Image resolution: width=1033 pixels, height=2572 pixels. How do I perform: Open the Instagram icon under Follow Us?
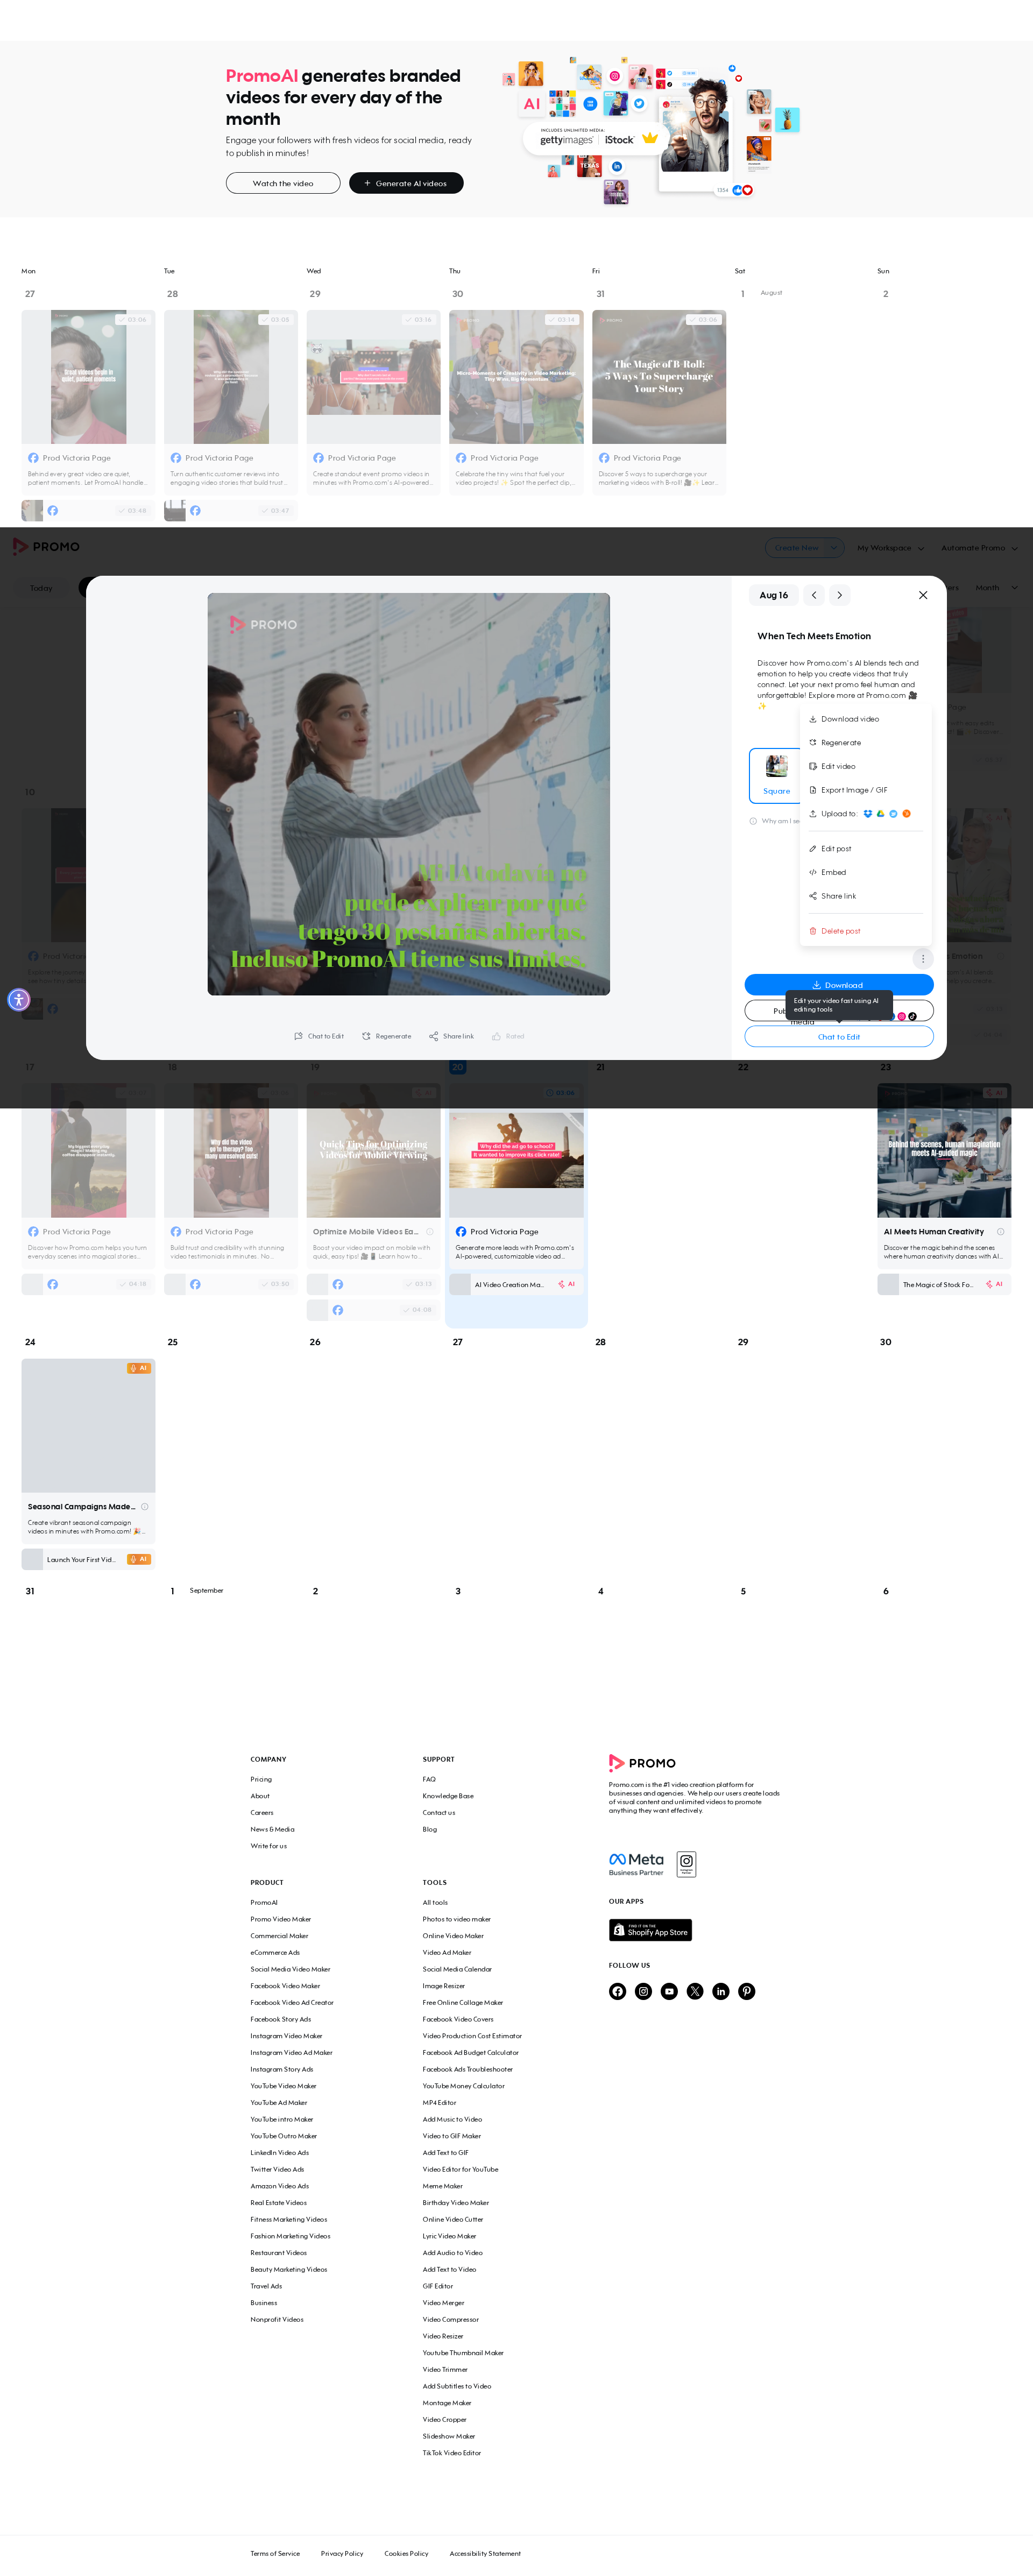click(644, 1991)
